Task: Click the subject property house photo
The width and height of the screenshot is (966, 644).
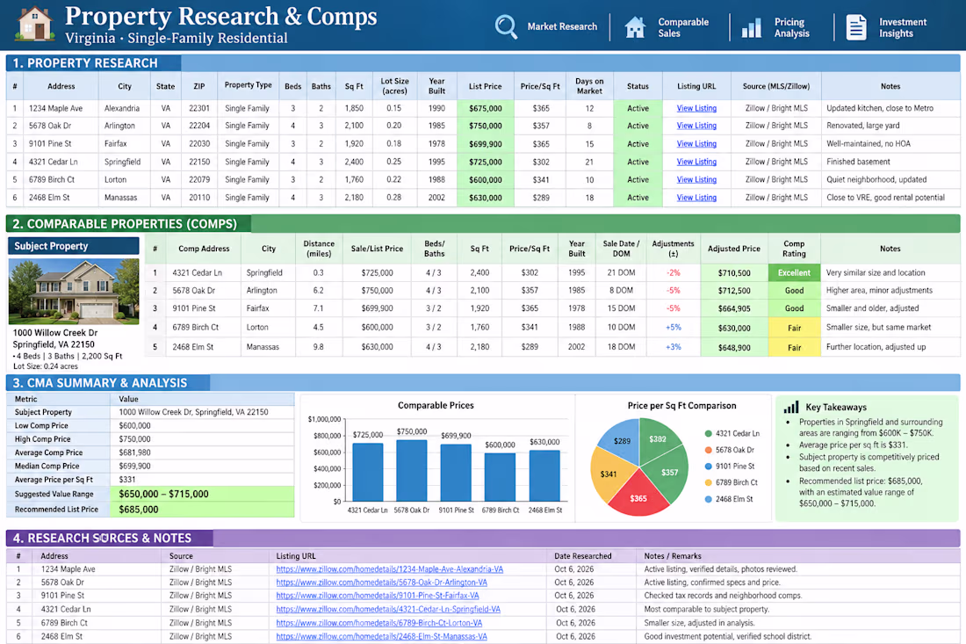Action: tap(74, 291)
